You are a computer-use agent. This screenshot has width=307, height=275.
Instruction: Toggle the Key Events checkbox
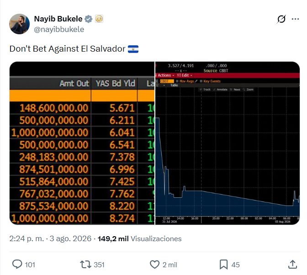tap(201, 81)
